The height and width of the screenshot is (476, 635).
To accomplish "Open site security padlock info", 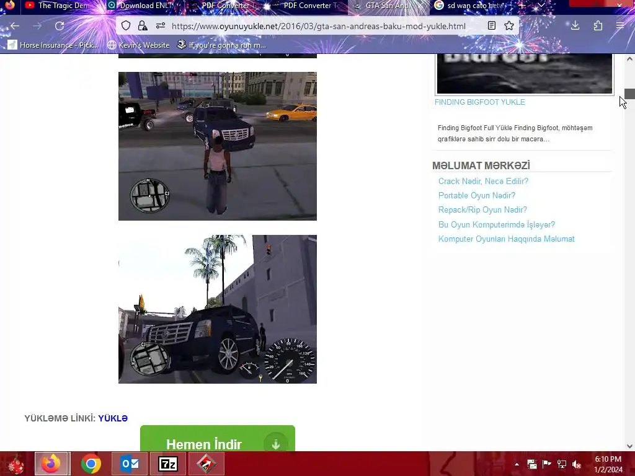I will pos(143,26).
